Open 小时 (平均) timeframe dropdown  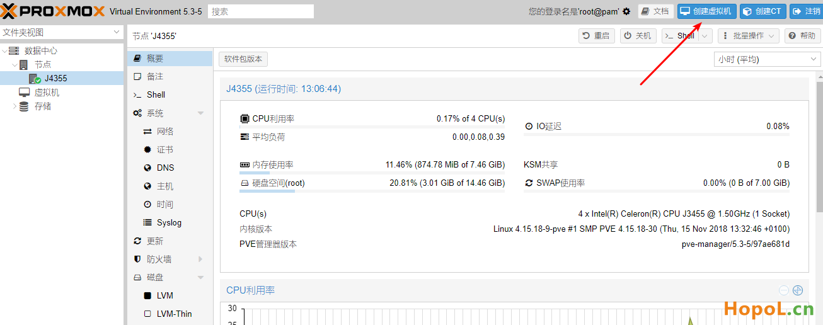(x=767, y=59)
